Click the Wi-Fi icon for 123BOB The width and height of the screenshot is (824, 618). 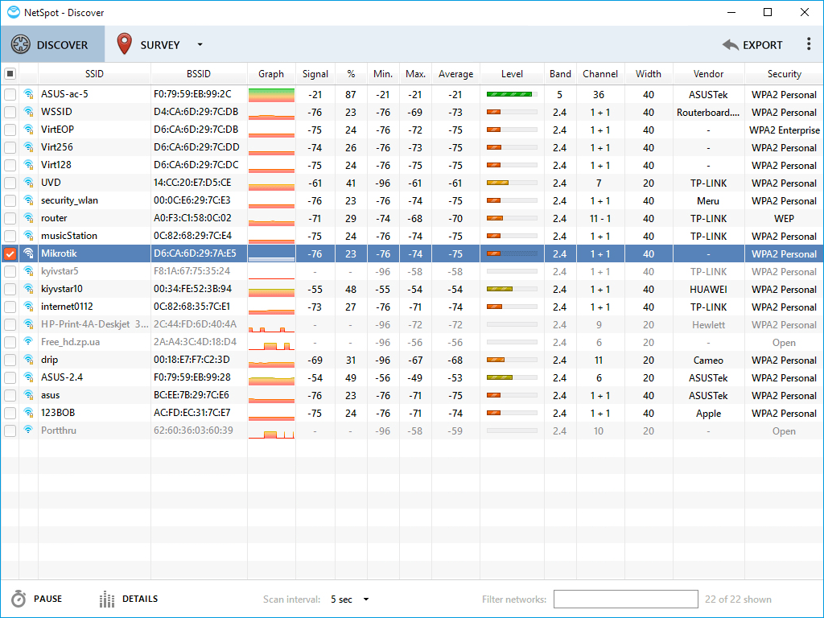coord(28,413)
